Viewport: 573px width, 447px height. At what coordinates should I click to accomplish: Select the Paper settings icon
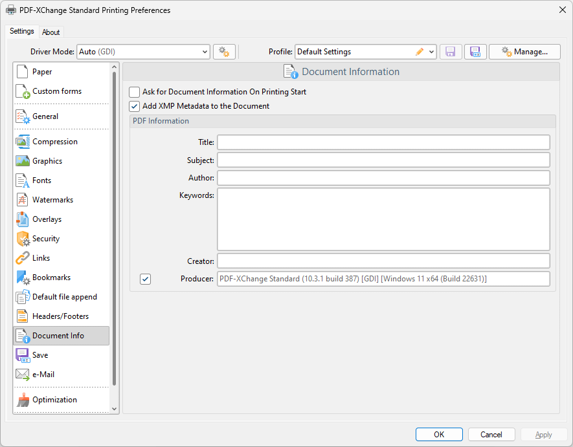pyautogui.click(x=21, y=71)
